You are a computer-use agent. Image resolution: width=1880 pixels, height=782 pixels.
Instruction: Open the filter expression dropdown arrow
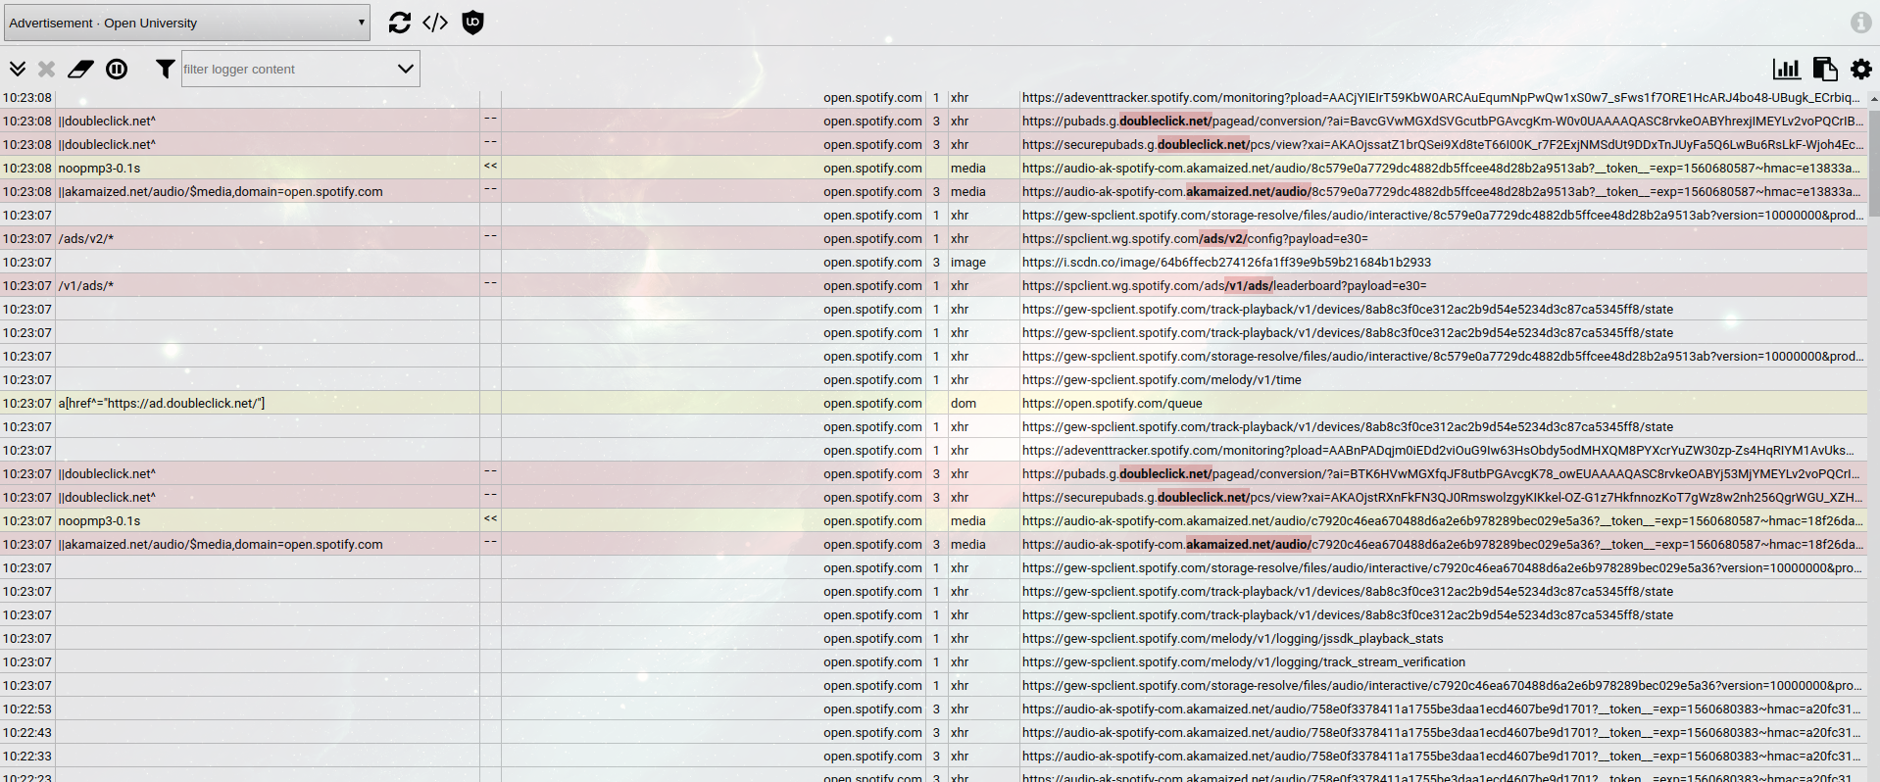click(405, 69)
